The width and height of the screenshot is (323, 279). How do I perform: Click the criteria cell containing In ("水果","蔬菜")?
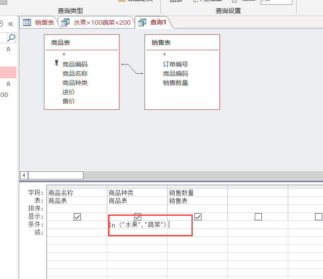click(x=137, y=225)
